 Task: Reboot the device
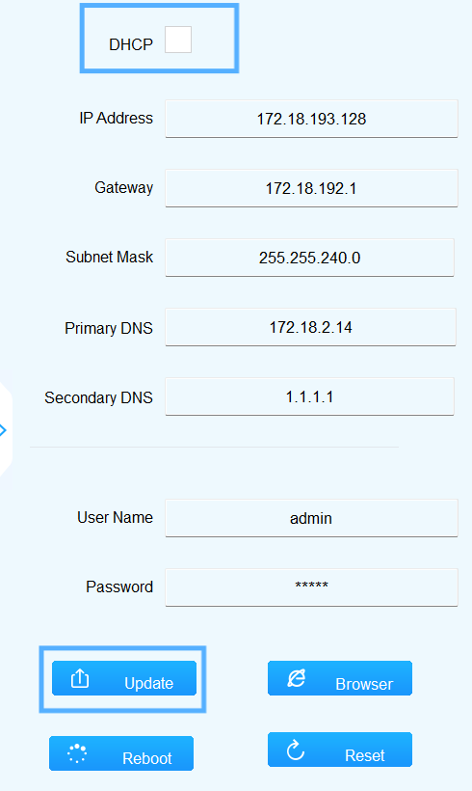coord(121,753)
